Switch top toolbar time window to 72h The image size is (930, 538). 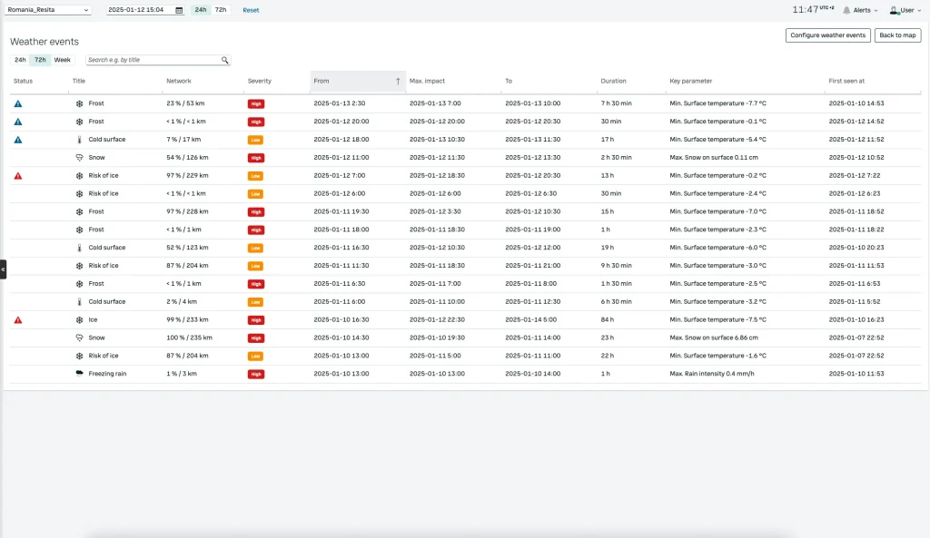point(221,10)
